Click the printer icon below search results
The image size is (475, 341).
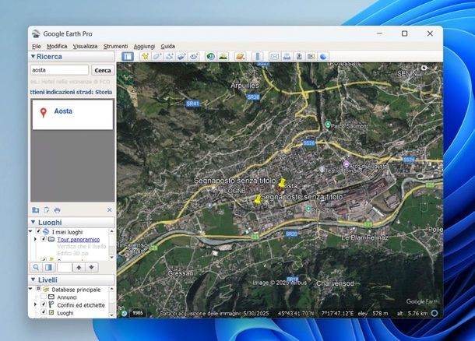click(x=58, y=210)
